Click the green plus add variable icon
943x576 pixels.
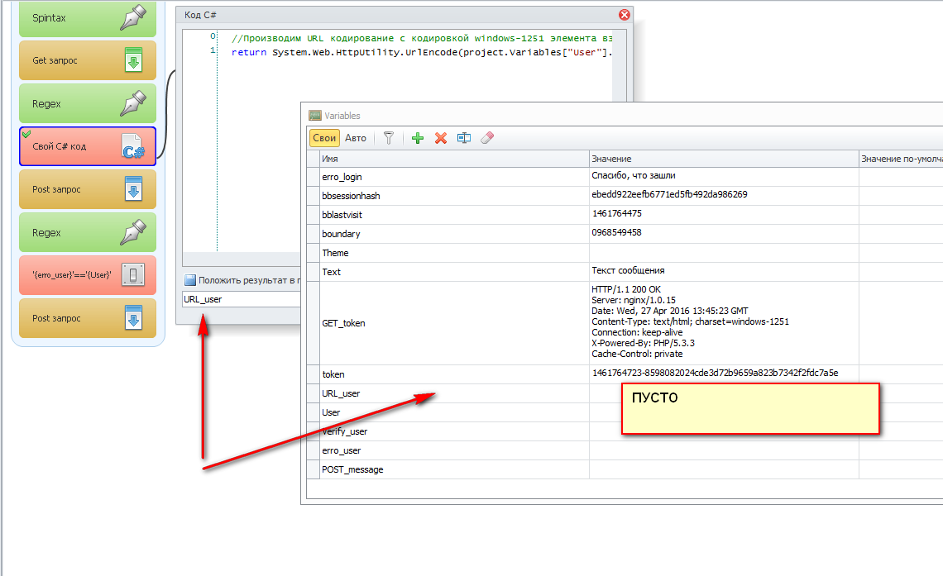(x=418, y=138)
